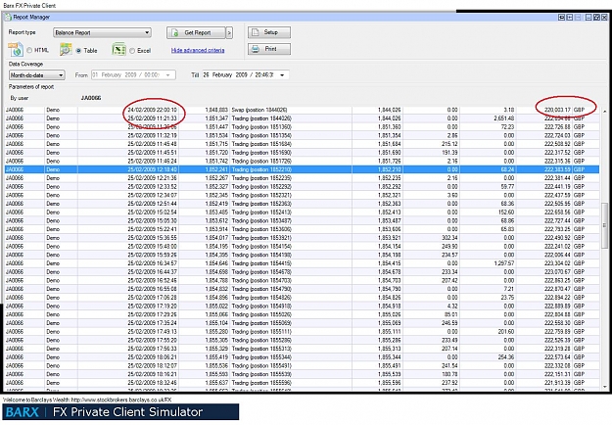Click the balance cell 222,724.03
Viewport: 612px width, 425px height.
pos(557,135)
